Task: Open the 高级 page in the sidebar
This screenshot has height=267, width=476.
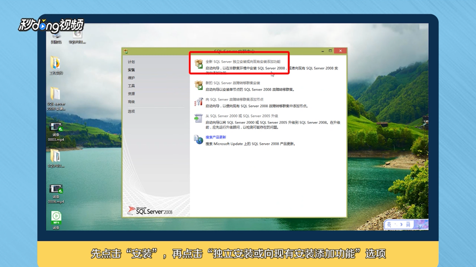Action: pos(131,102)
